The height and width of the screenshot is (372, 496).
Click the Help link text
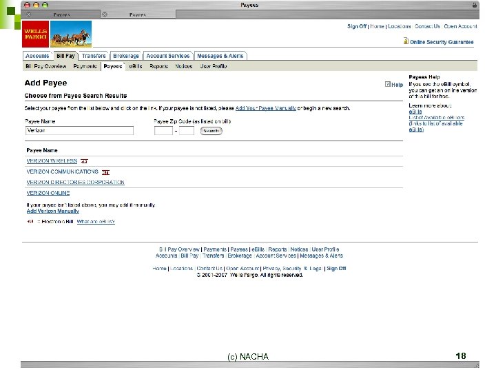tap(397, 85)
